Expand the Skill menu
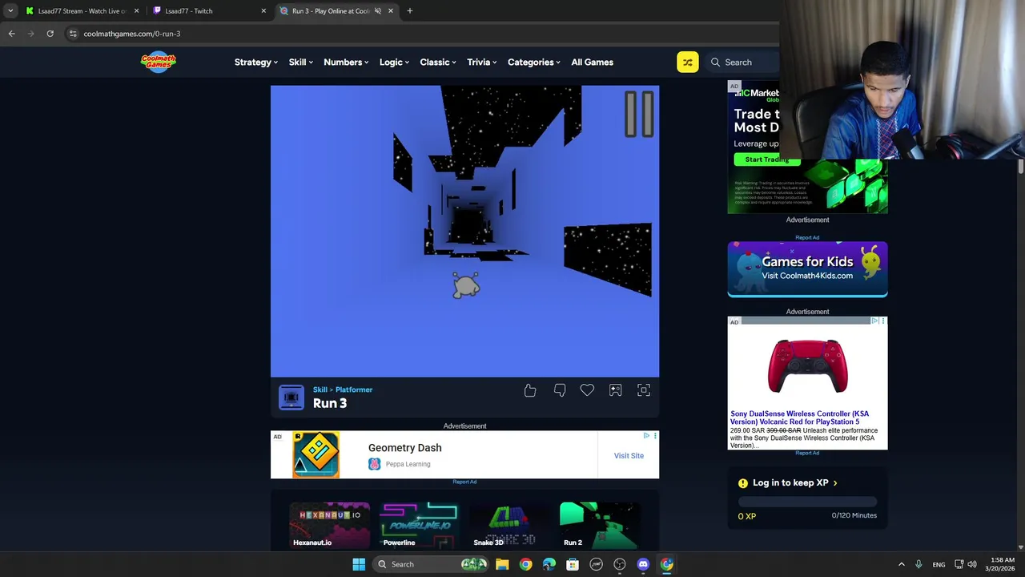The width and height of the screenshot is (1025, 577). tap(301, 62)
